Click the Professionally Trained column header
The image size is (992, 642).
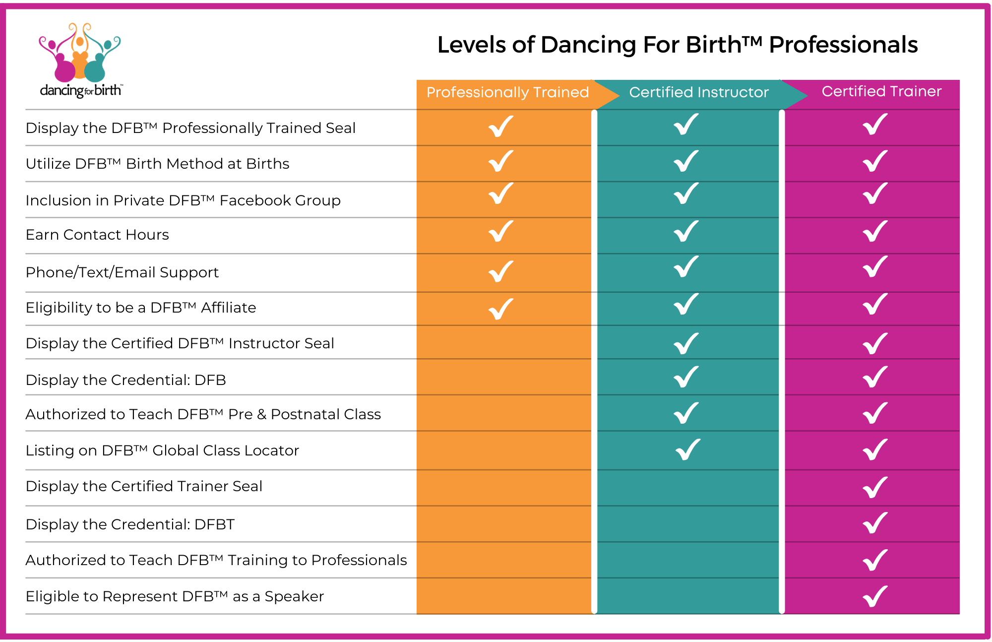pyautogui.click(x=507, y=93)
